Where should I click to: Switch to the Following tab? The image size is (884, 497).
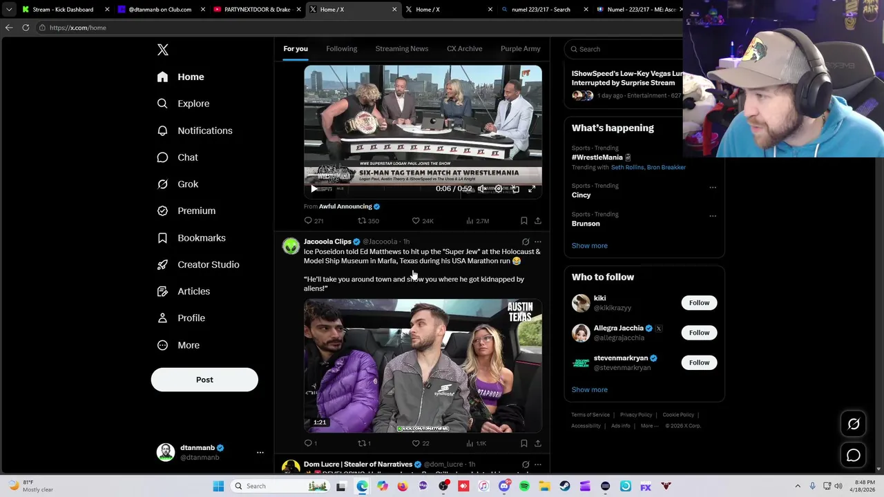(x=342, y=49)
